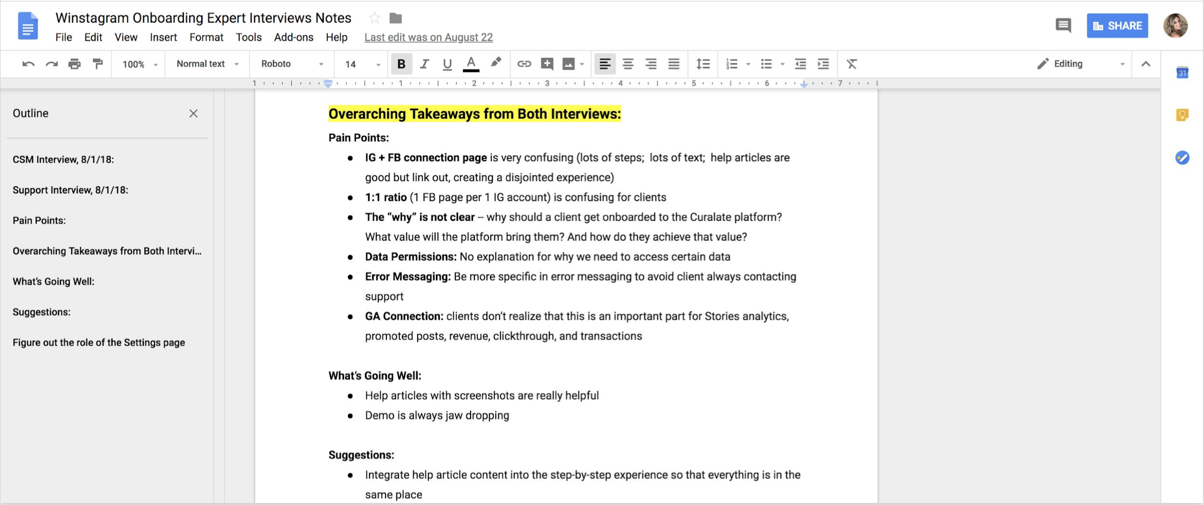The width and height of the screenshot is (1204, 505).
Task: Jump to 'Support Interview, 8/1/18:' in outline
Action: (x=70, y=190)
